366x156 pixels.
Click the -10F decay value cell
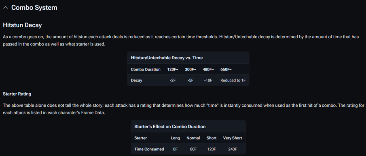pos(208,81)
